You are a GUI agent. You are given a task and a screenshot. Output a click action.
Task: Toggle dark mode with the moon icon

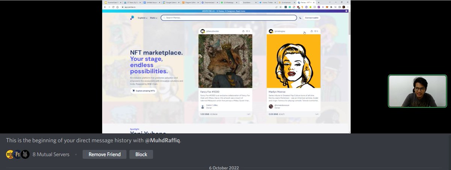(301, 18)
